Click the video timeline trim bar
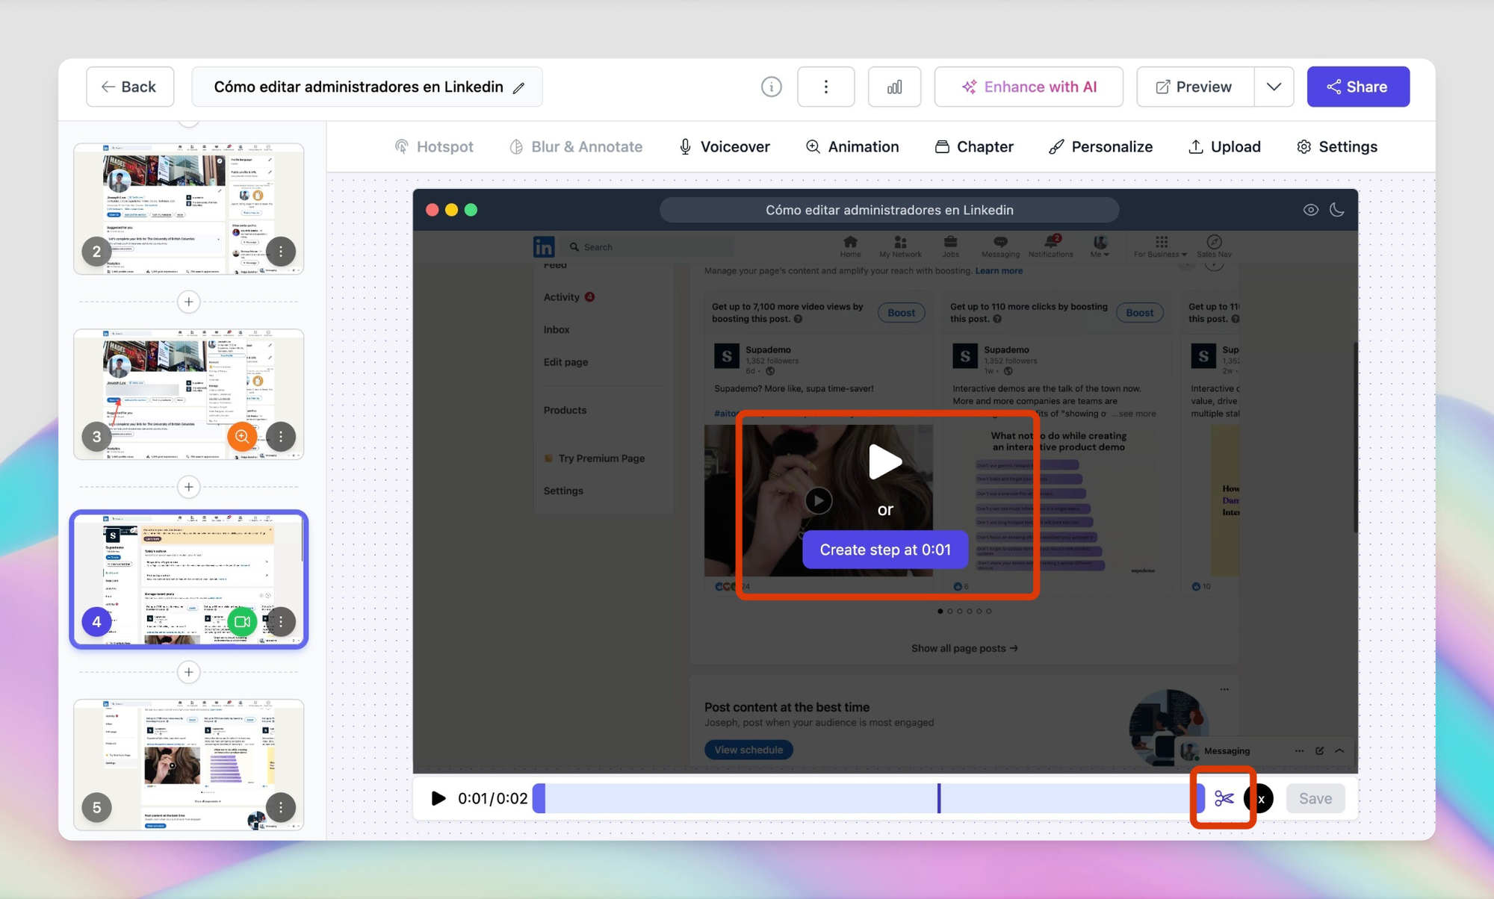The width and height of the screenshot is (1494, 899). (868, 798)
